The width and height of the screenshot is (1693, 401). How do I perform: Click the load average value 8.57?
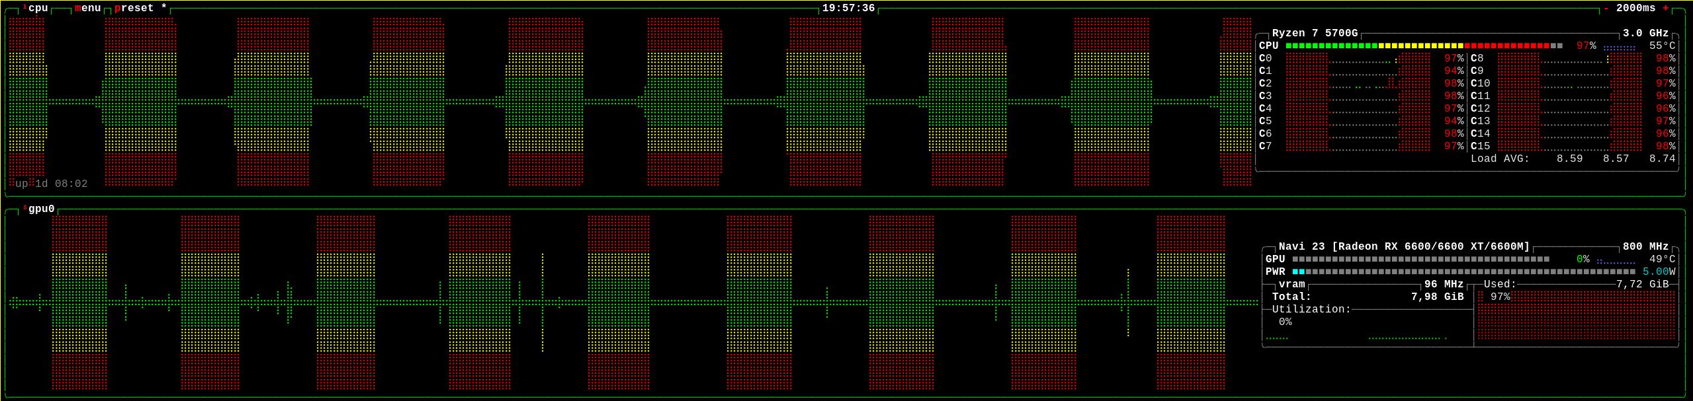(x=1616, y=159)
